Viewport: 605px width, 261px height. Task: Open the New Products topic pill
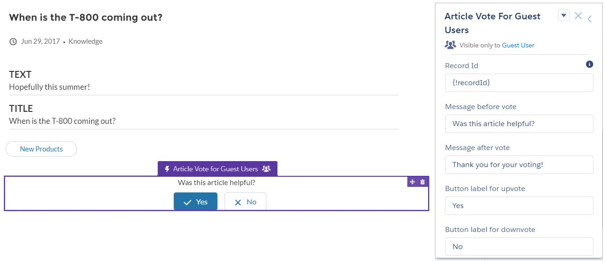41,149
